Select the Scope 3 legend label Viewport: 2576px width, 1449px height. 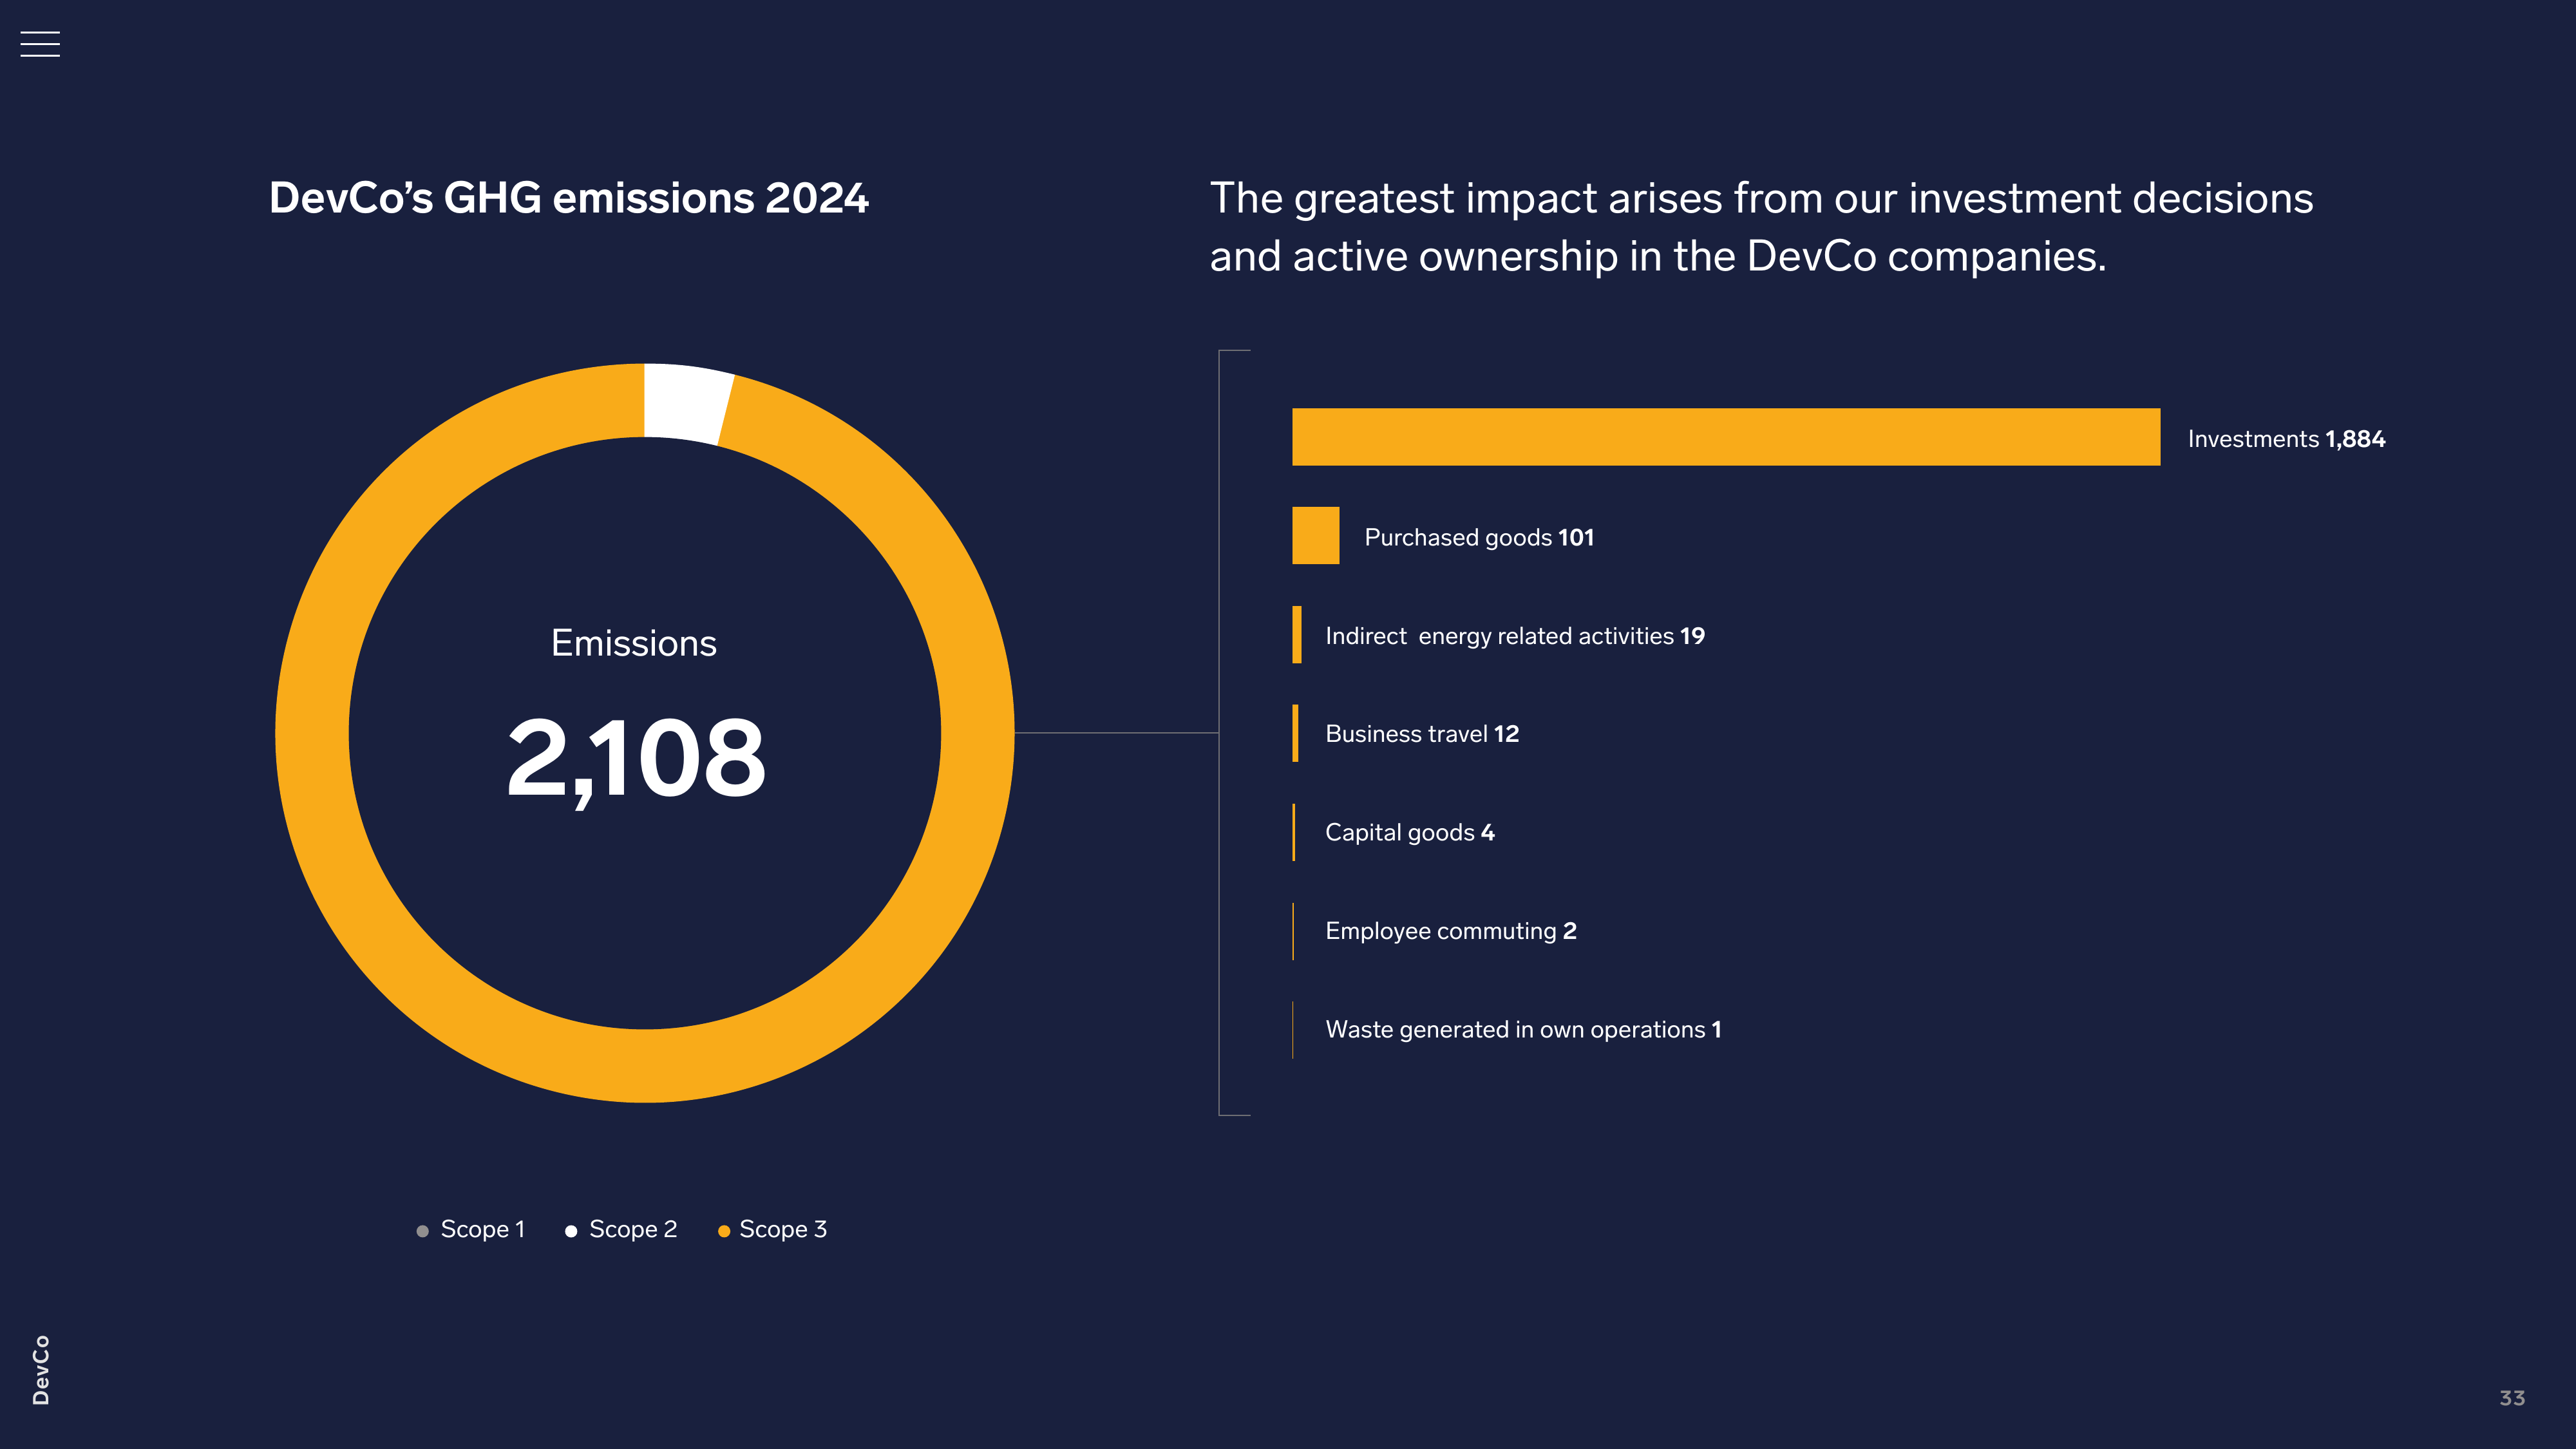[783, 1229]
